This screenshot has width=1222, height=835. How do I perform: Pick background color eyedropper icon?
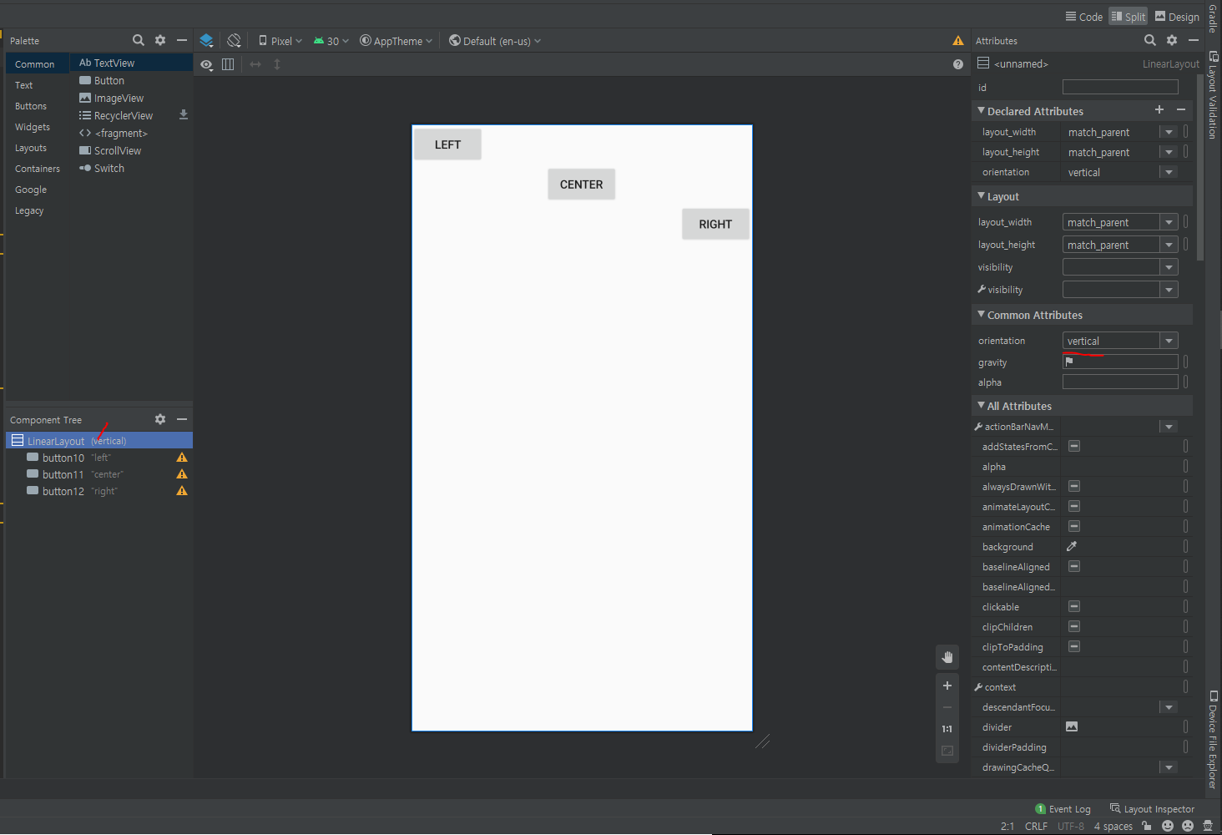[1072, 546]
